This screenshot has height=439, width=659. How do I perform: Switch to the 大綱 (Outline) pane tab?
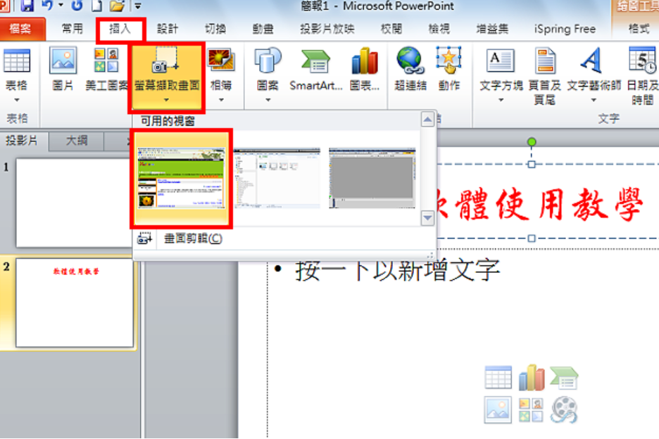pos(77,141)
